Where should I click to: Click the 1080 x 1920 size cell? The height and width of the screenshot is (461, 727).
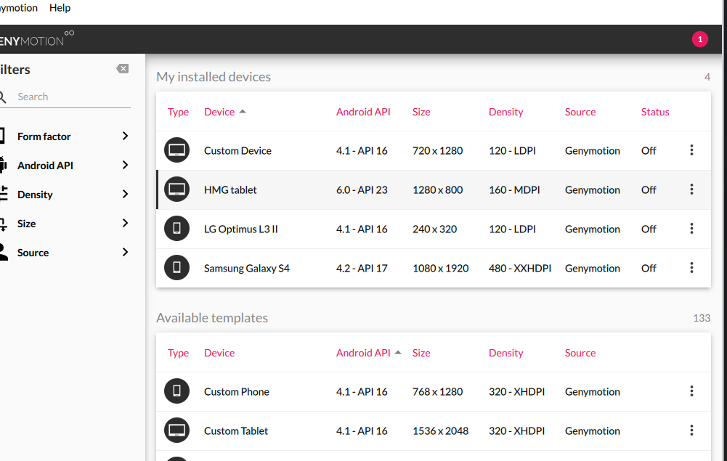tap(440, 269)
